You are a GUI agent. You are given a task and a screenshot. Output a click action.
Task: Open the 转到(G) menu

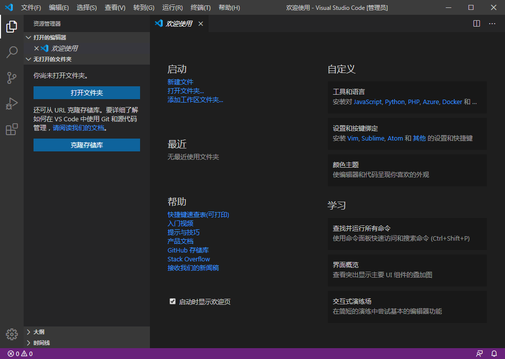[144, 7]
